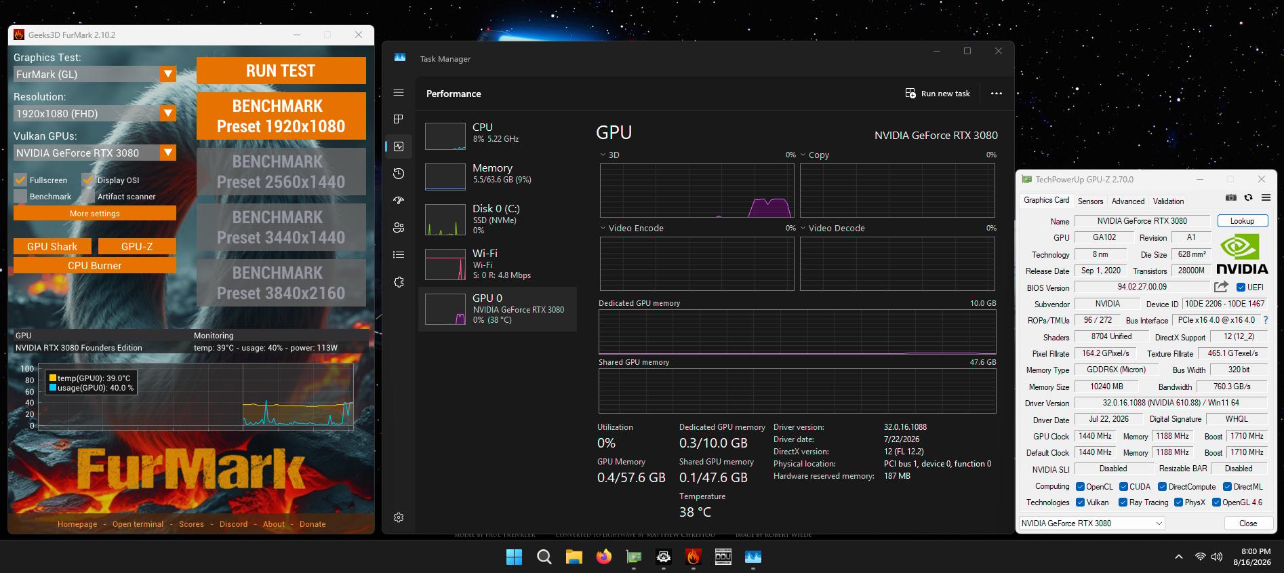Refresh GPU-Z readings
Viewport: 1284px width, 573px height.
[x=1248, y=198]
